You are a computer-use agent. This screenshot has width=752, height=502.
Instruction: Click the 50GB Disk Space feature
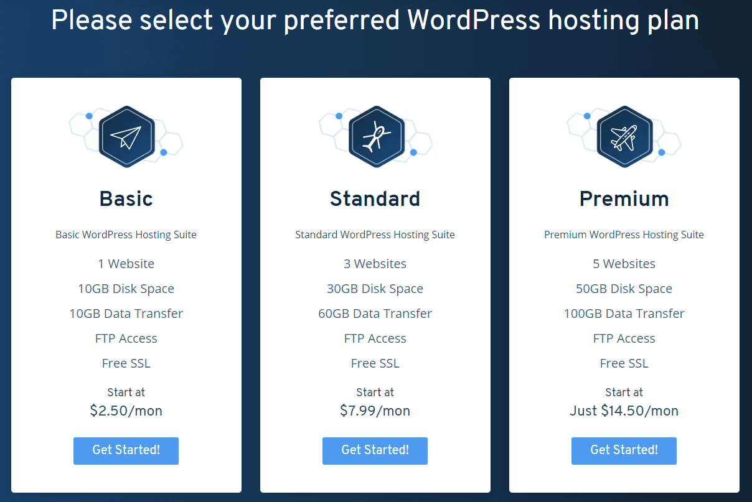[624, 289]
